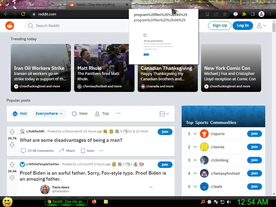Downvote the WhitePeopleTwitter post
The height and width of the screenshot is (207, 276).
coord(12,178)
